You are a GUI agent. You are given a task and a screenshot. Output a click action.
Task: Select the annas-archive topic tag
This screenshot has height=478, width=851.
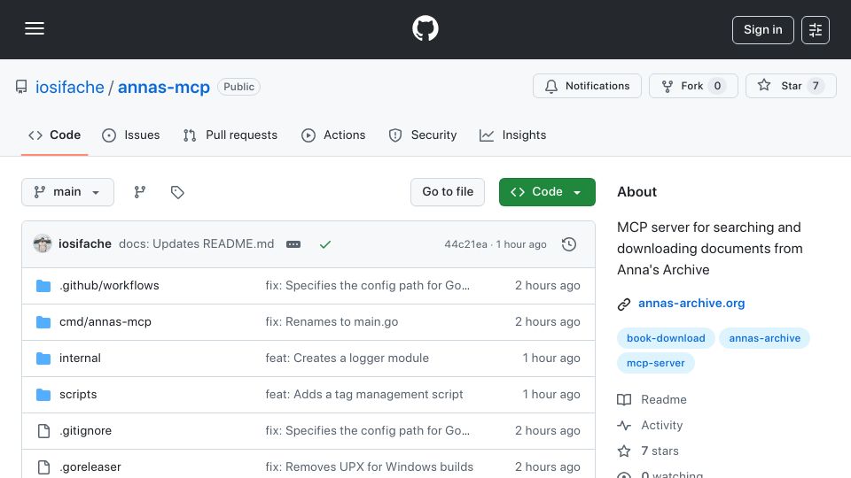(x=764, y=338)
